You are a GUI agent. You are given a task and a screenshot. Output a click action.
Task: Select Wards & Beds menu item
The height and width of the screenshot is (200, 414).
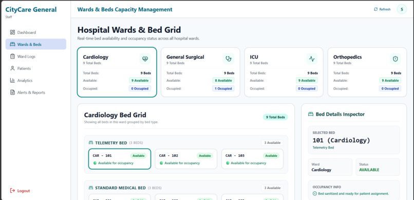click(36, 44)
